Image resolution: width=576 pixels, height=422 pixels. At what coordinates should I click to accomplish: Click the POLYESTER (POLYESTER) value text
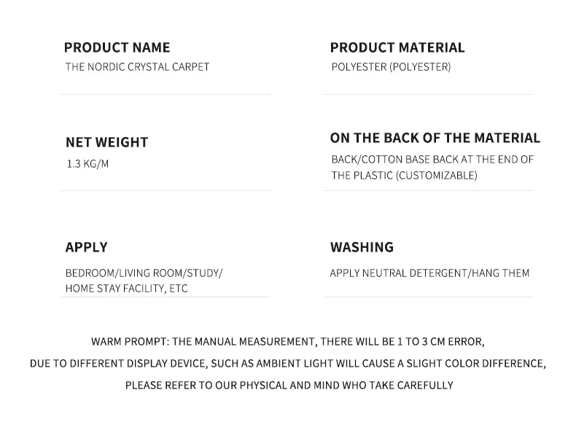pos(391,67)
